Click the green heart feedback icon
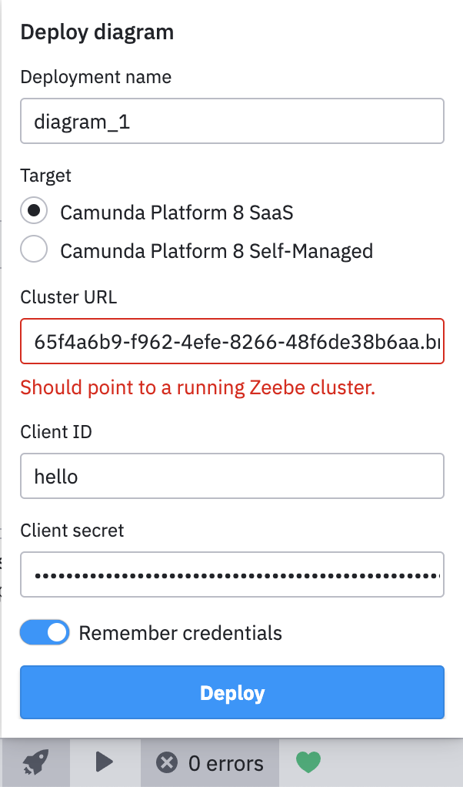This screenshot has width=463, height=787. pos(308,762)
